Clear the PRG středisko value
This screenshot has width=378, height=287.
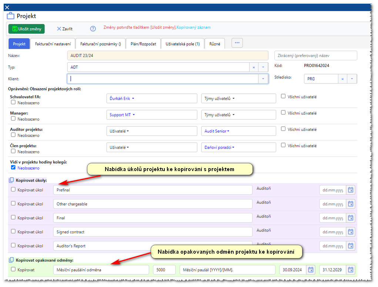coord(342,79)
